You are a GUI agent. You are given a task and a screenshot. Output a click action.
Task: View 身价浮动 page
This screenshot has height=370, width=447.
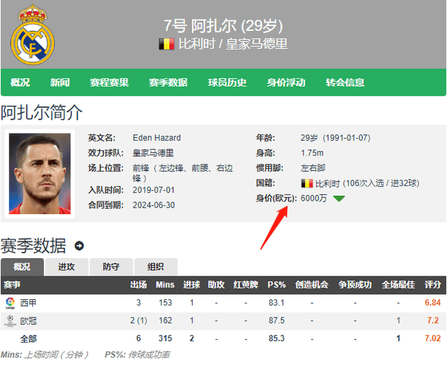(x=286, y=83)
